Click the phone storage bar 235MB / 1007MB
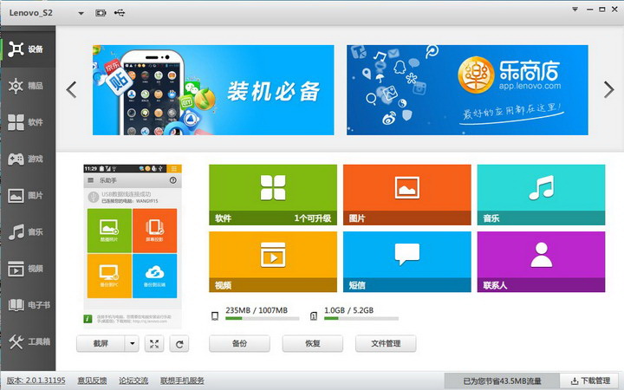624x390 pixels. tap(263, 318)
